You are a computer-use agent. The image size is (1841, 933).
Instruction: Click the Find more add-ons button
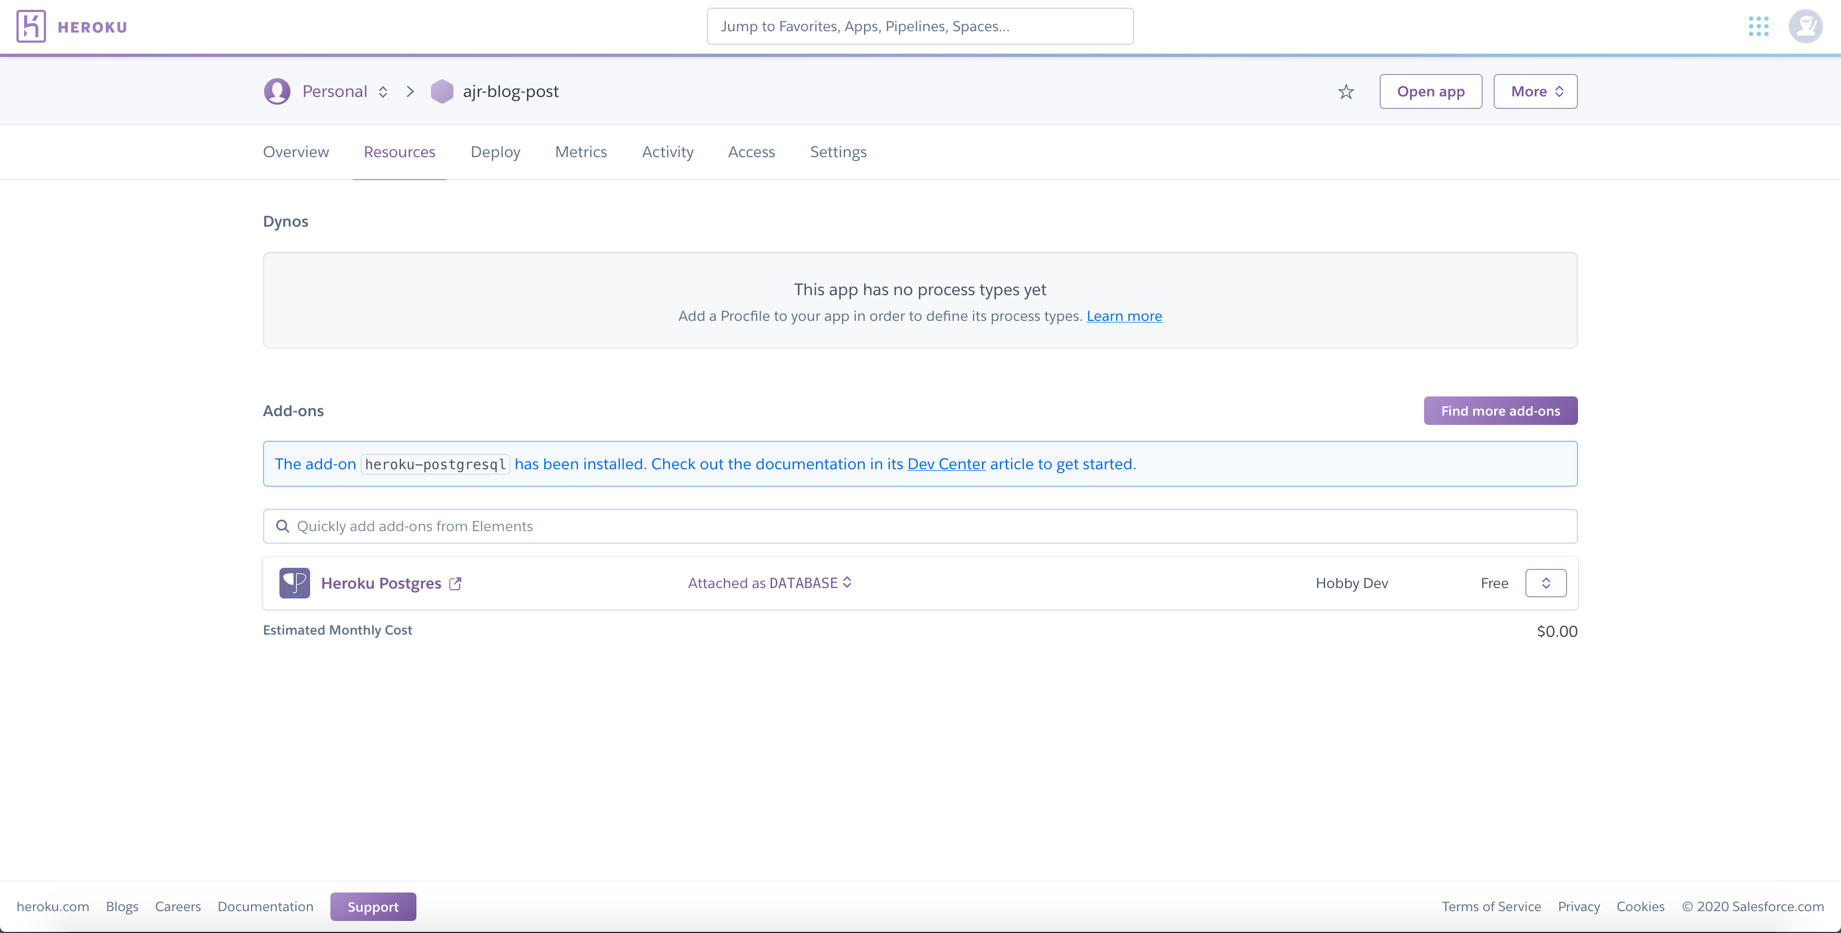(1500, 410)
